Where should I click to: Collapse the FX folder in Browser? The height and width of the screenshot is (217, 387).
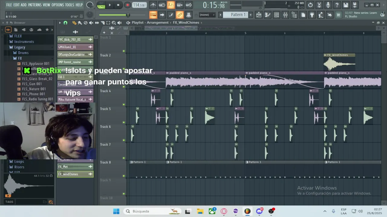click(20, 58)
